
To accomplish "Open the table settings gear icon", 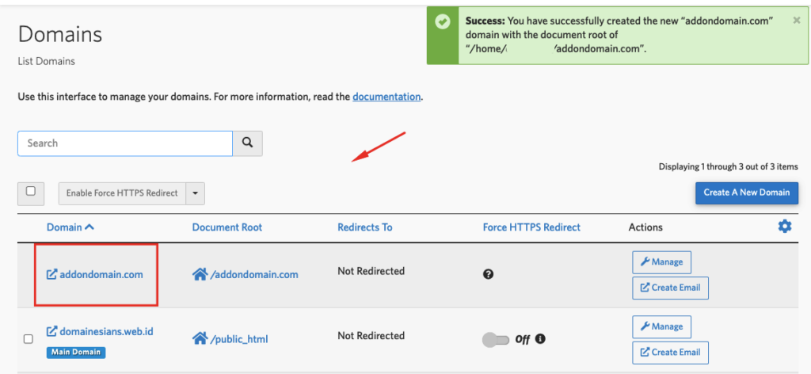I will [785, 226].
